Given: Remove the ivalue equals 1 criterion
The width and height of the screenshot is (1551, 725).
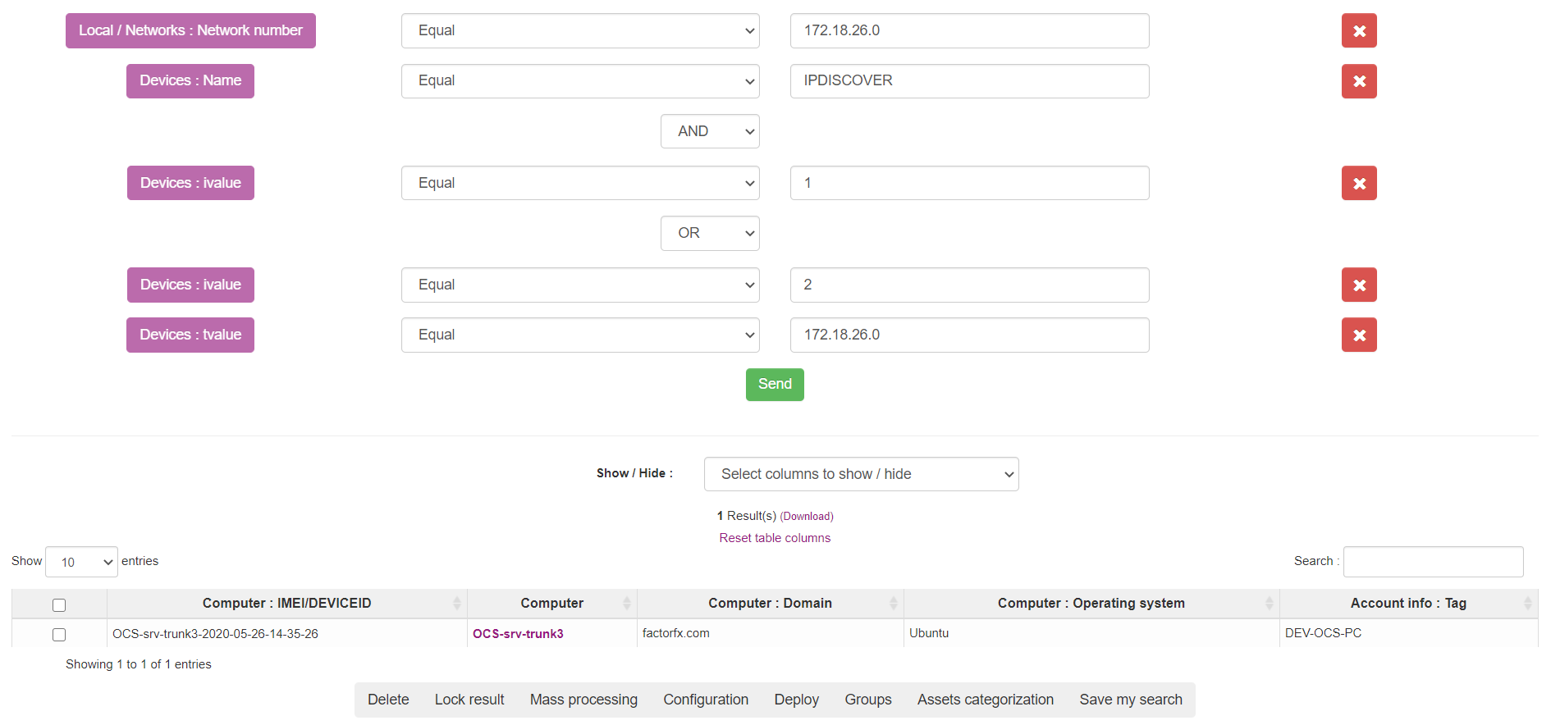Looking at the screenshot, I should (x=1358, y=183).
